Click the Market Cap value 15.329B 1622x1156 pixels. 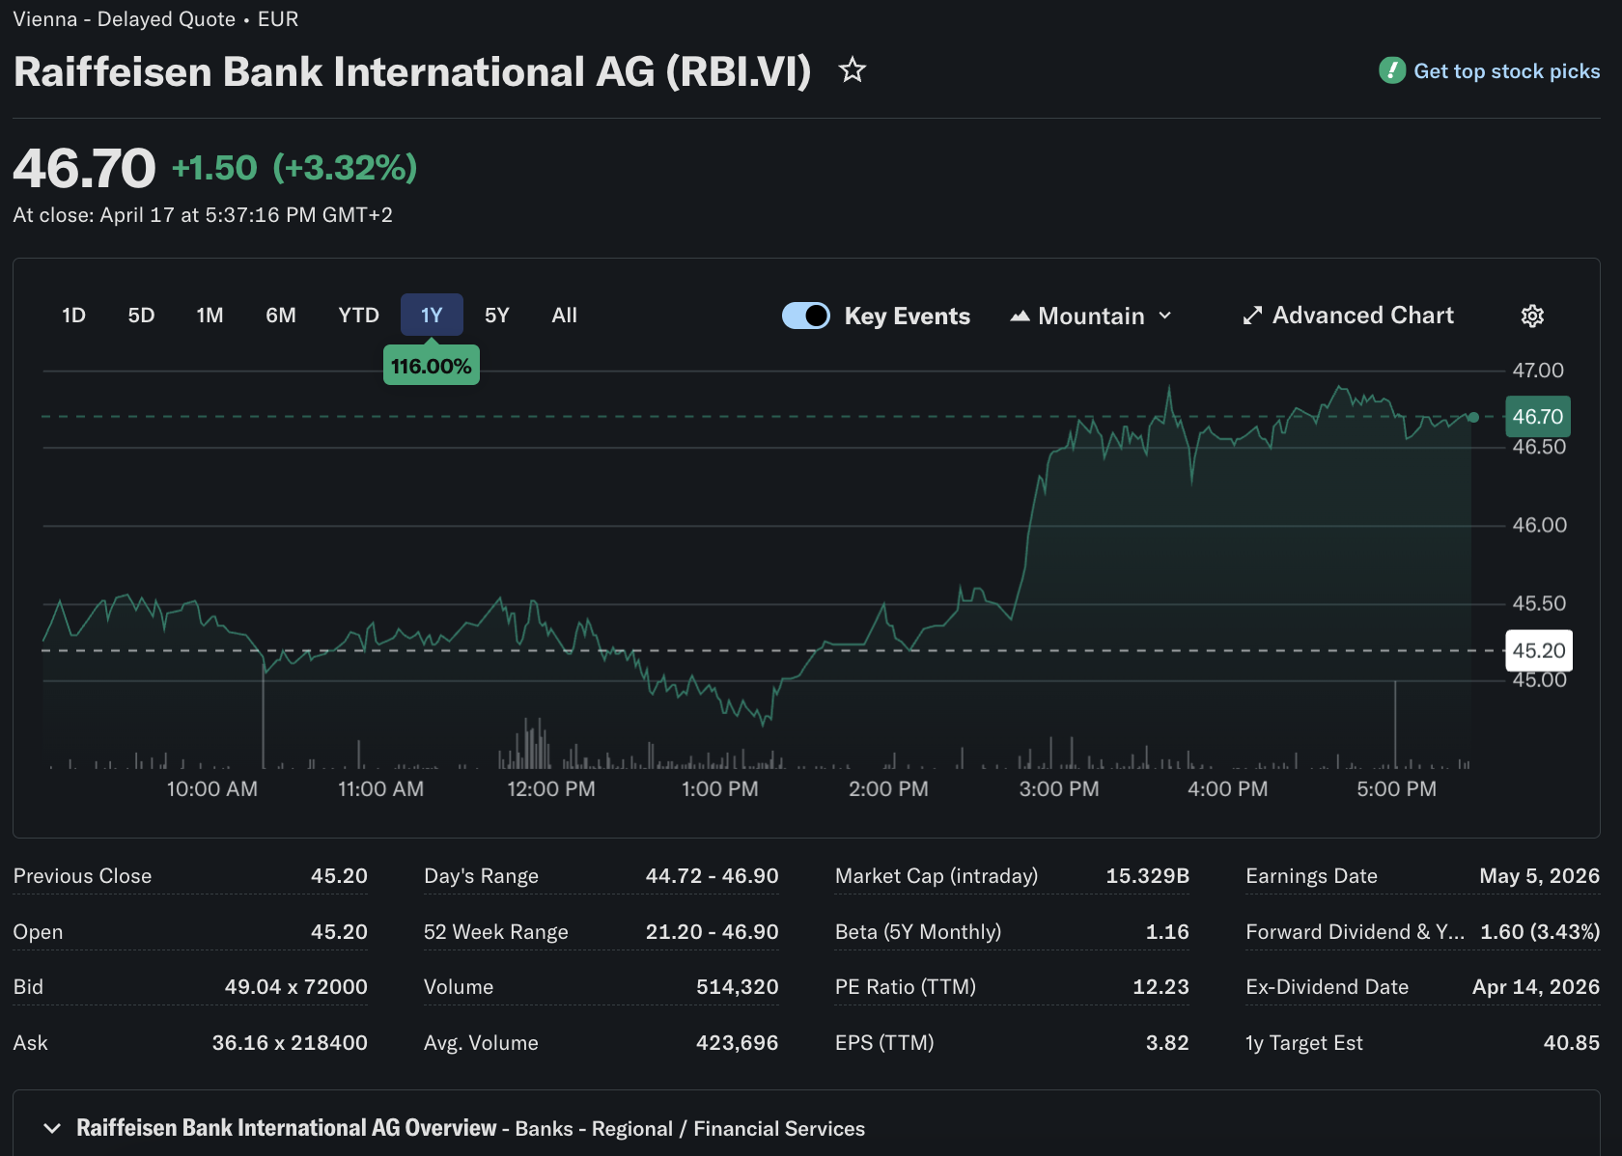coord(1147,876)
